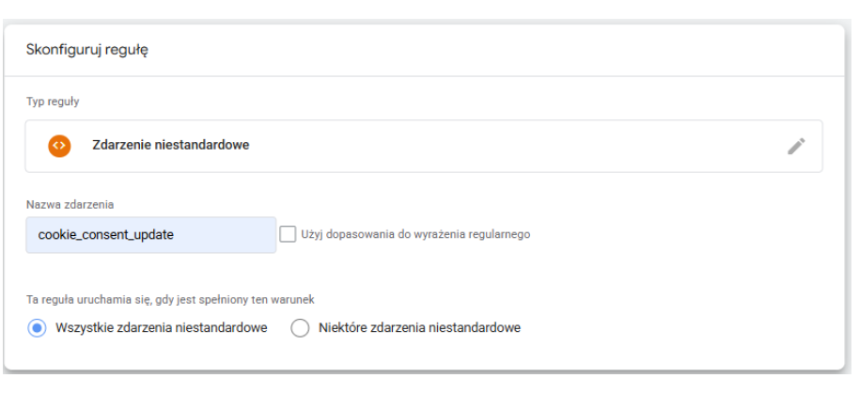Select the Zdarzenie niestandardowe trigger type name

click(170, 146)
